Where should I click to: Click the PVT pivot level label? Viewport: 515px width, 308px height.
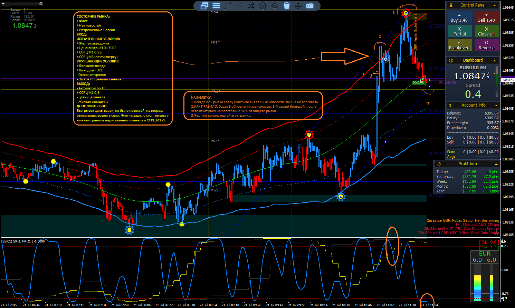click(x=215, y=141)
